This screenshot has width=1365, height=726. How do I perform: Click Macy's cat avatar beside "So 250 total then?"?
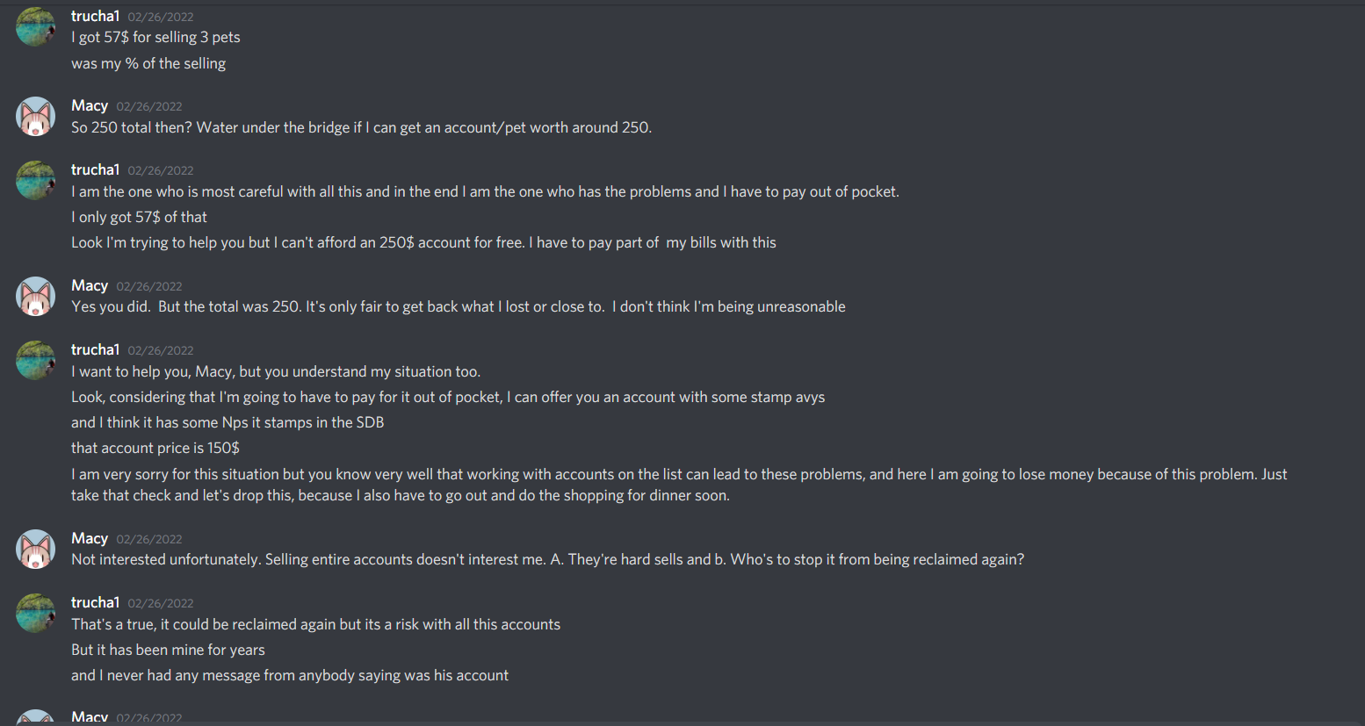[x=36, y=116]
